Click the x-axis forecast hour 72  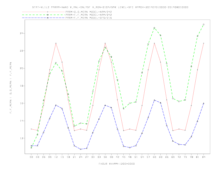[x=179, y=157]
